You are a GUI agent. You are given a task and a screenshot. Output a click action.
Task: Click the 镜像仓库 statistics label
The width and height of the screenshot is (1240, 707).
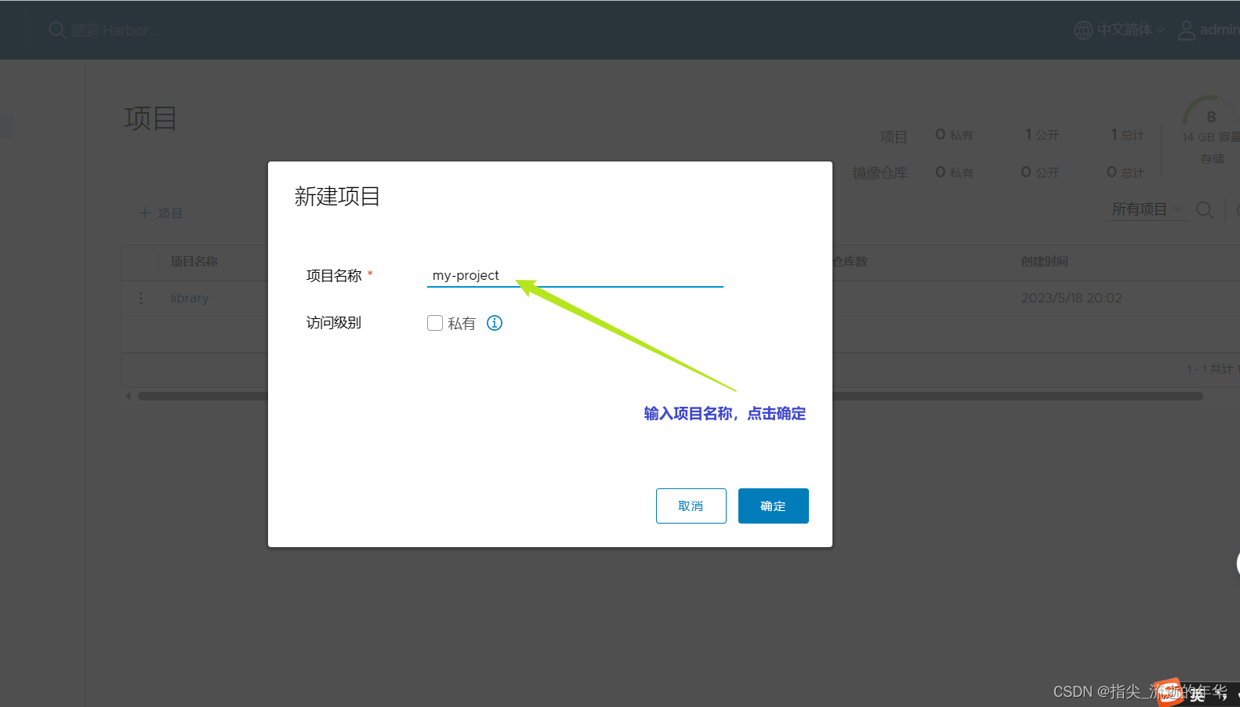(x=879, y=173)
